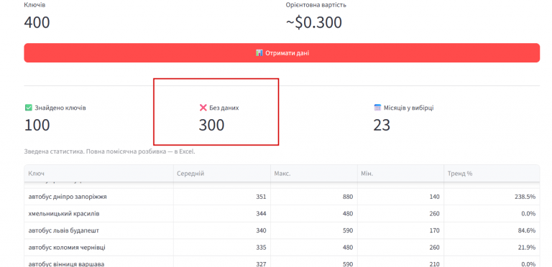552x267 pixels.
Task: Click the 84.6% trend cell
Action: [x=492, y=230]
